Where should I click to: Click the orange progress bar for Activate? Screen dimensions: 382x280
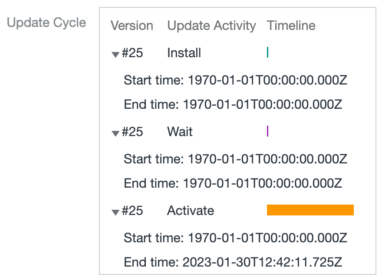coord(310,211)
